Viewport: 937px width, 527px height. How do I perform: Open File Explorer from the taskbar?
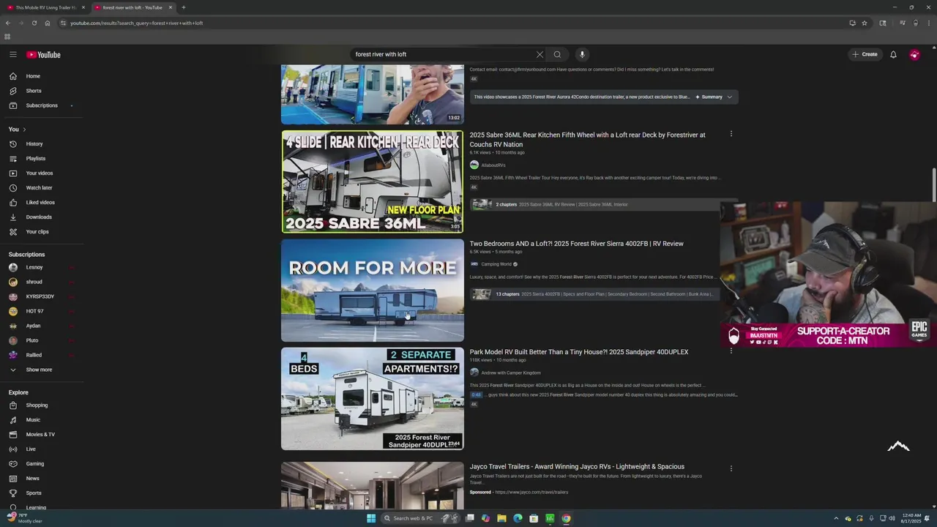tap(501, 518)
